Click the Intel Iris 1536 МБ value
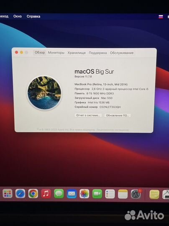The height and width of the screenshot is (226, 169). pyautogui.click(x=99, y=103)
